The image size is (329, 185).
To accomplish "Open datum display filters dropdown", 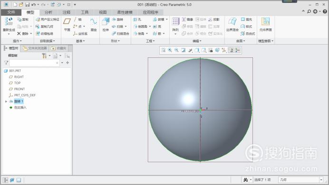I will (224, 50).
